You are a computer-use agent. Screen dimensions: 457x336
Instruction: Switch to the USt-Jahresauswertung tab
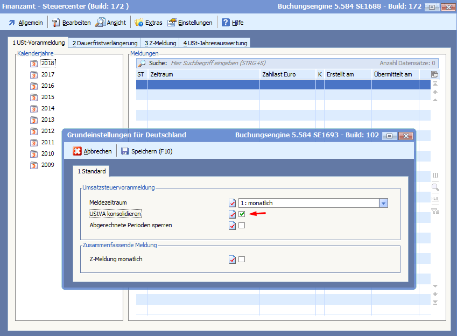(x=215, y=43)
